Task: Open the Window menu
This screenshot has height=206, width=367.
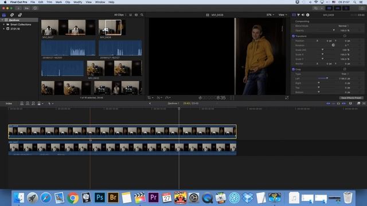Action: [x=100, y=2]
